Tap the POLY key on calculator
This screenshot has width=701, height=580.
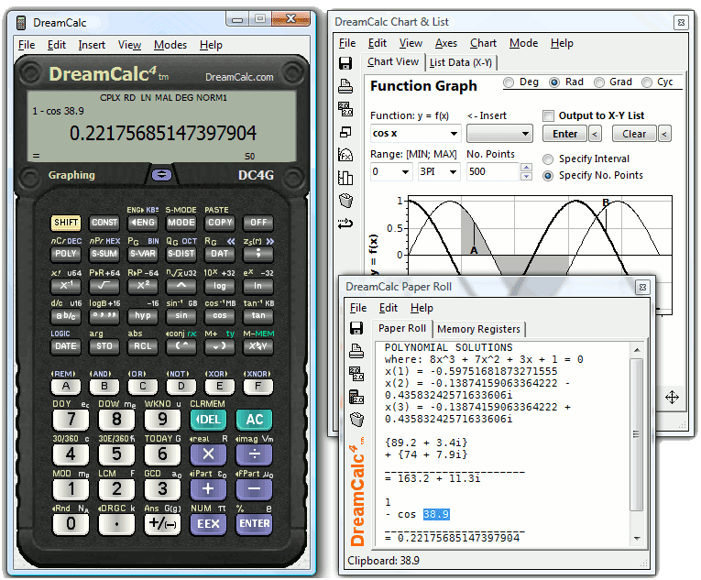point(66,254)
